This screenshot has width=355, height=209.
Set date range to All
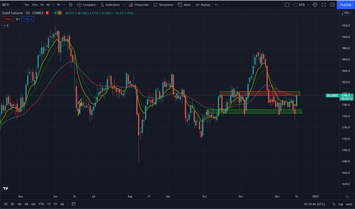tap(62, 204)
